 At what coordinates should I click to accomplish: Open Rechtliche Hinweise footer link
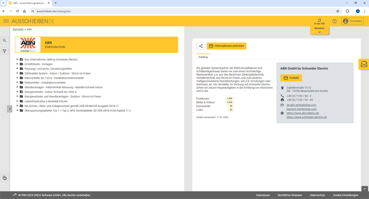(x=290, y=195)
